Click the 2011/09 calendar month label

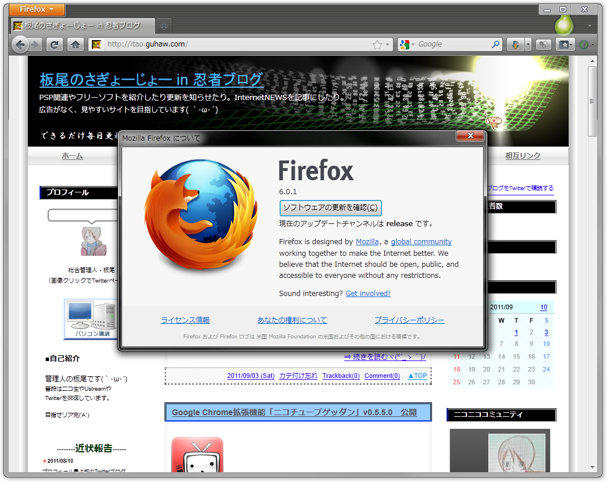[x=501, y=307]
